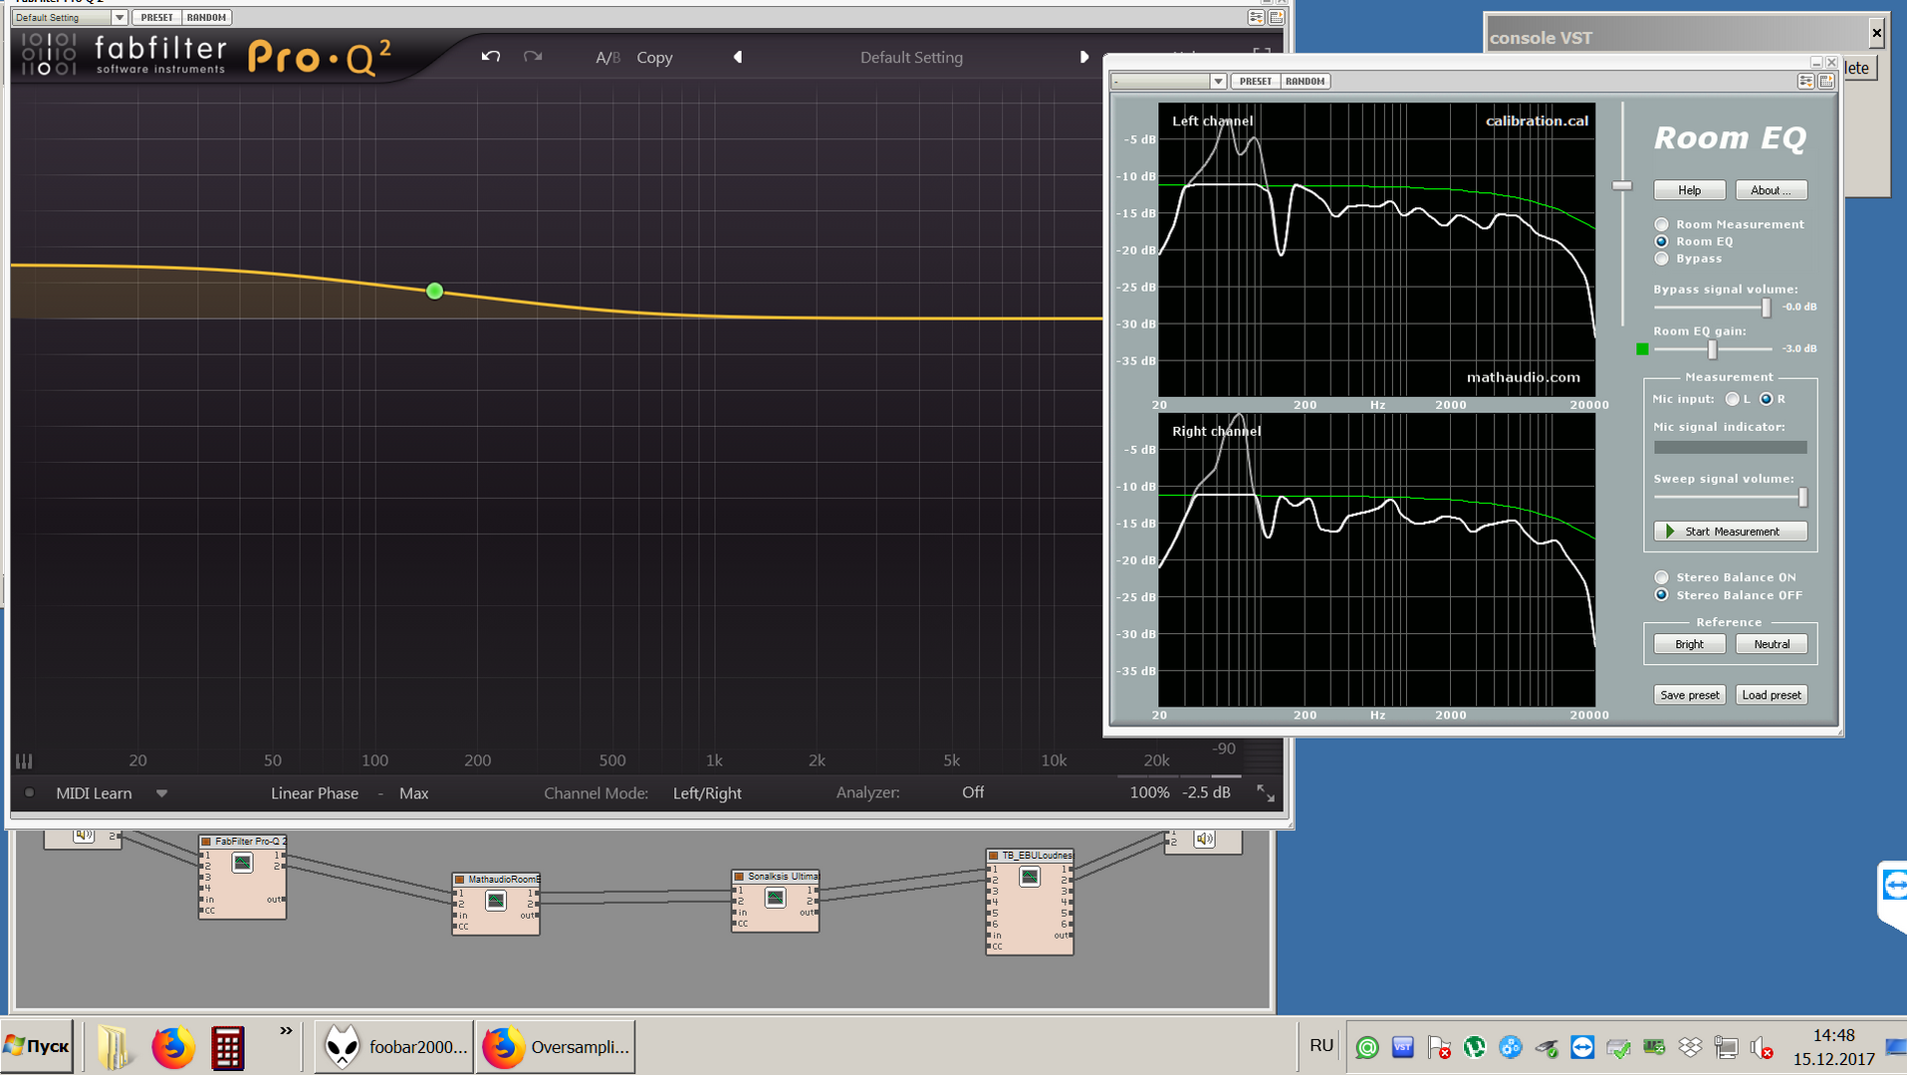
Task: Click the Room EQ gain slider handle
Action: click(x=1712, y=349)
